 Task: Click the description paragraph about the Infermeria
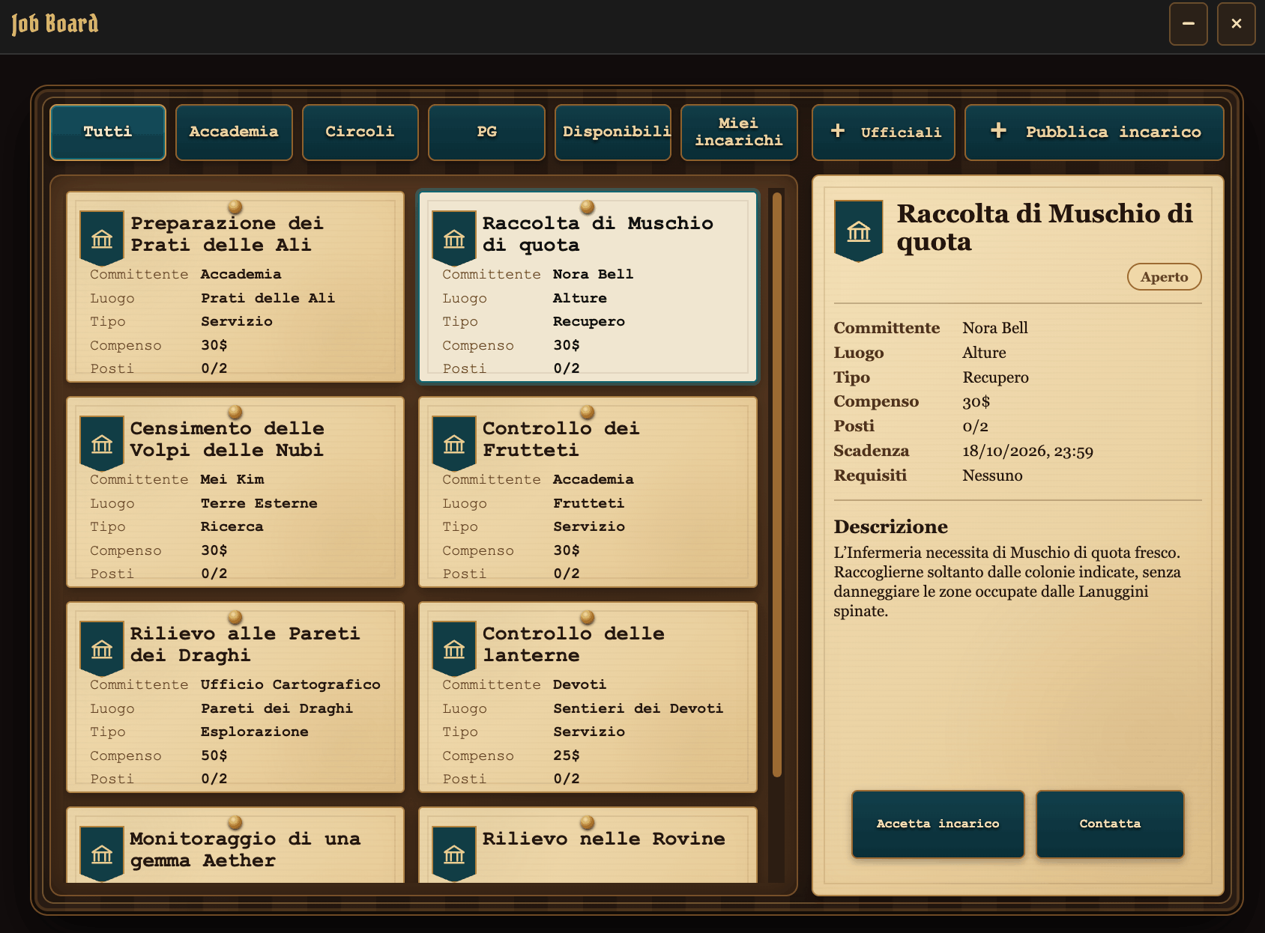tap(1007, 582)
